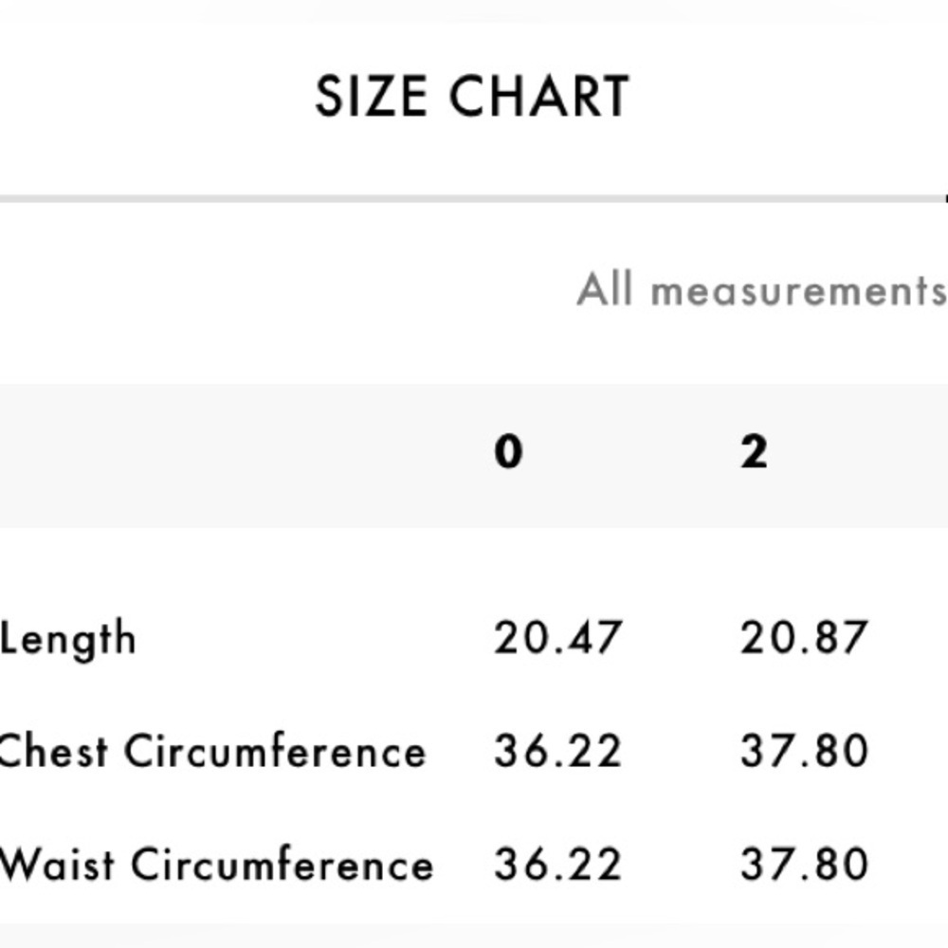Select the size 2 column header
The height and width of the screenshot is (948, 948).
click(754, 452)
